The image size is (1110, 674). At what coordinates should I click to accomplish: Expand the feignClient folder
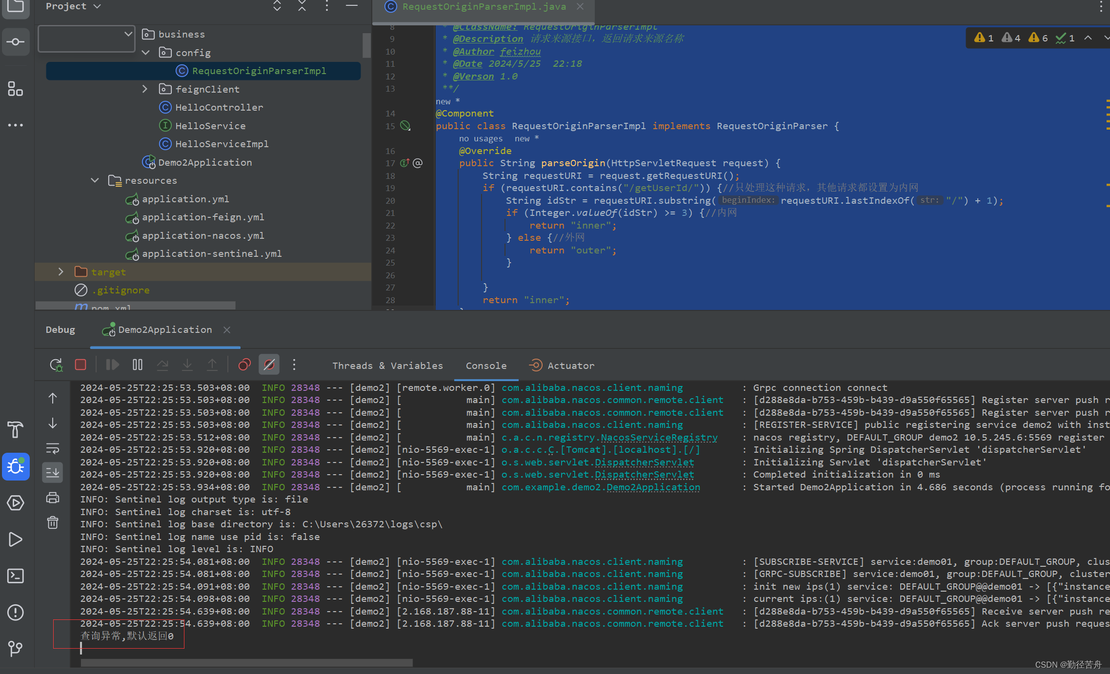click(x=145, y=89)
